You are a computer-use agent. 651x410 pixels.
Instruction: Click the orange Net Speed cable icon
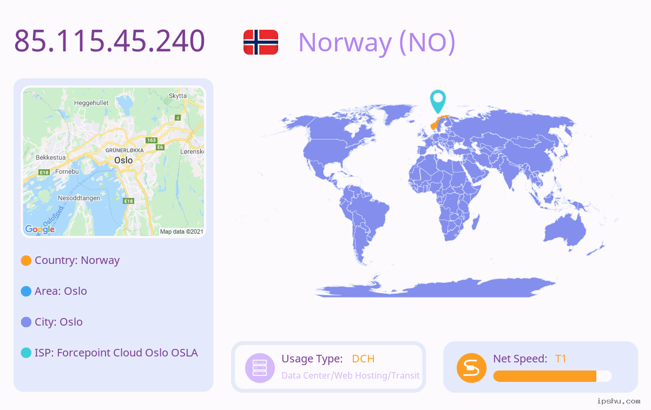click(471, 368)
